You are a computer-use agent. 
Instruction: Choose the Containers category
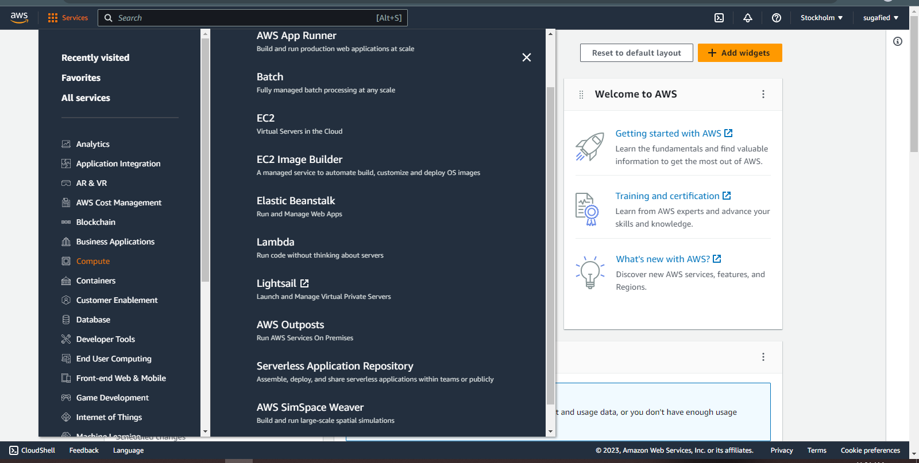pyautogui.click(x=96, y=281)
